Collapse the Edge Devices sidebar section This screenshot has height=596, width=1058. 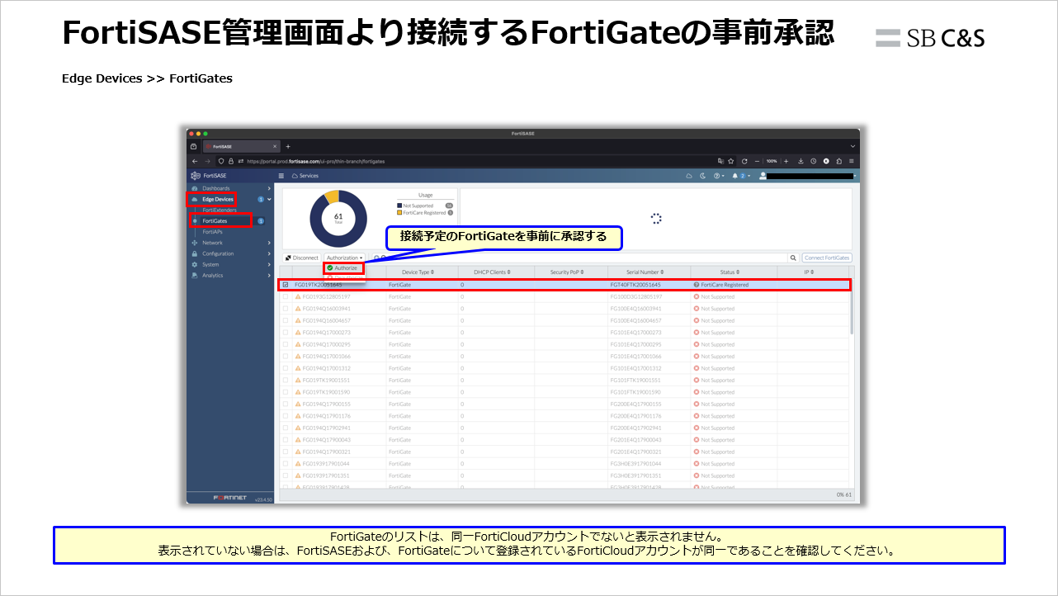click(x=269, y=199)
